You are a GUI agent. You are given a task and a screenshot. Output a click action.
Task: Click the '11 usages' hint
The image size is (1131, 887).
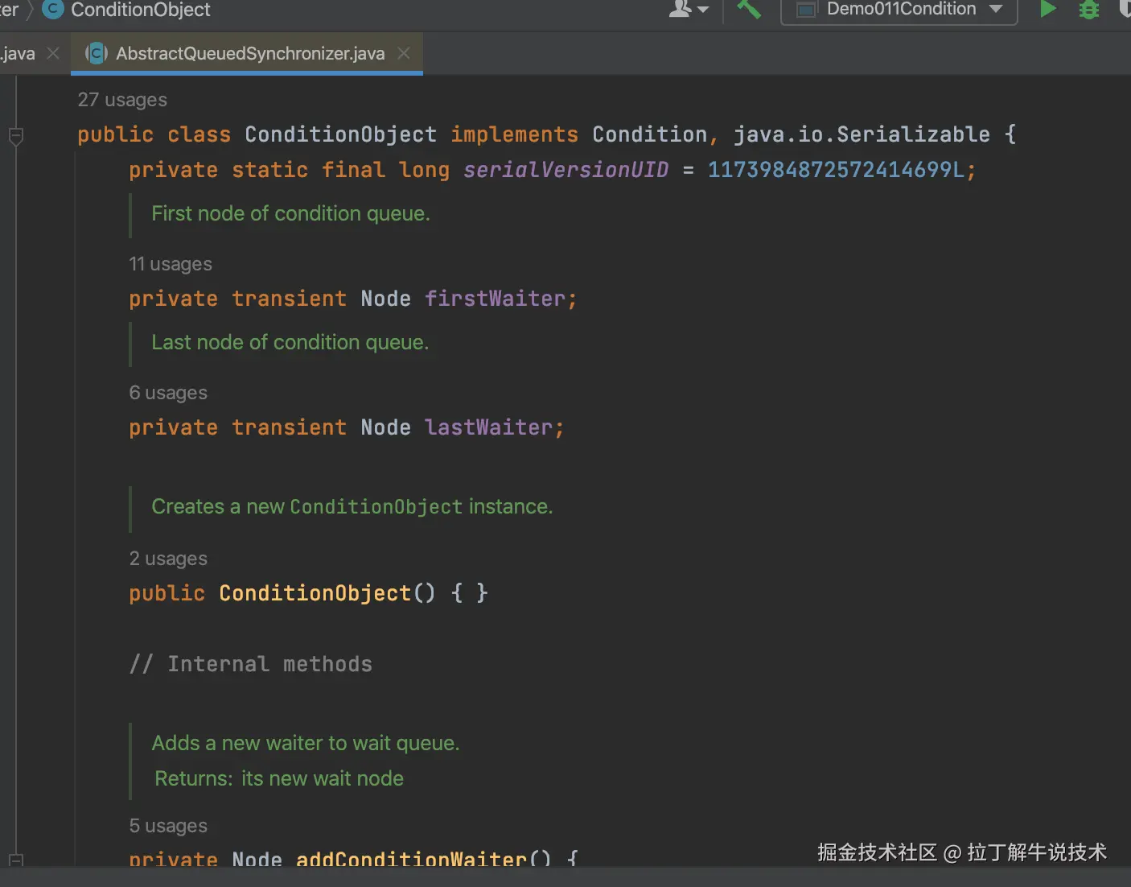pyautogui.click(x=171, y=264)
